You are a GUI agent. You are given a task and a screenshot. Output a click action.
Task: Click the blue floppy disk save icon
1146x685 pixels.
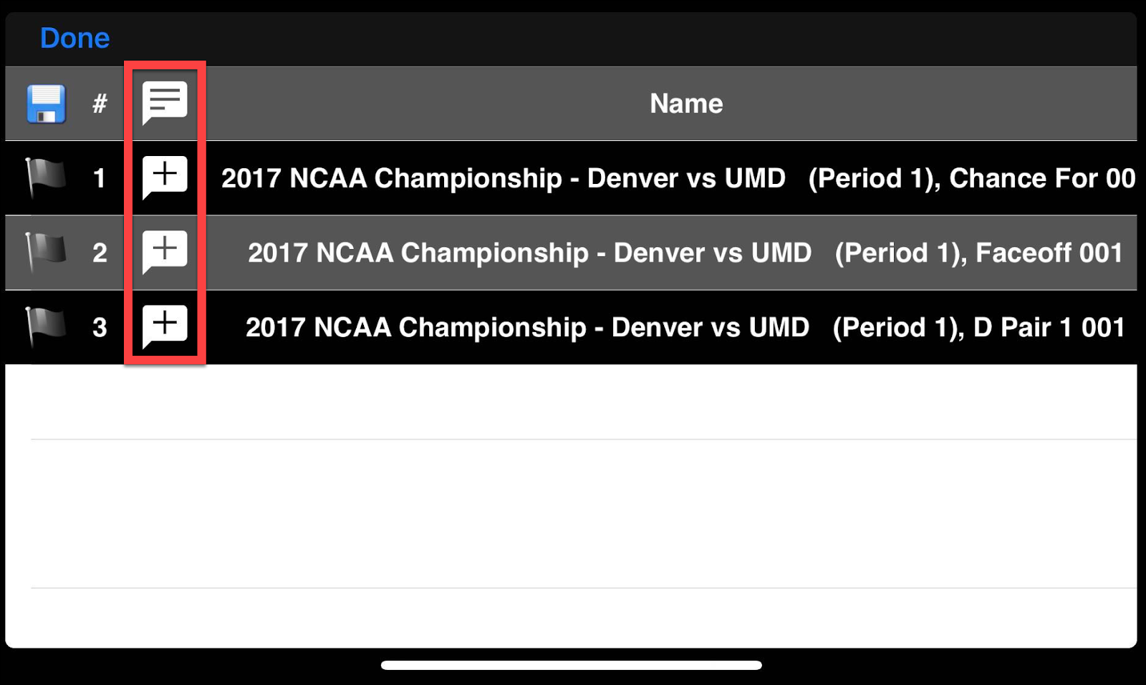pos(47,104)
